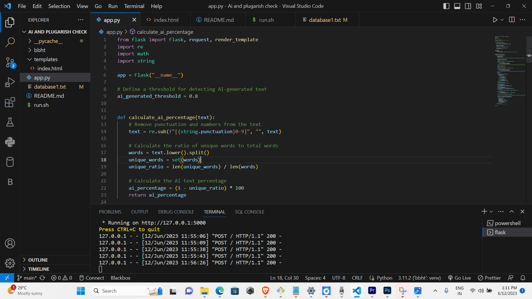
Task: Click the code minimap preview
Action: [x=510, y=71]
